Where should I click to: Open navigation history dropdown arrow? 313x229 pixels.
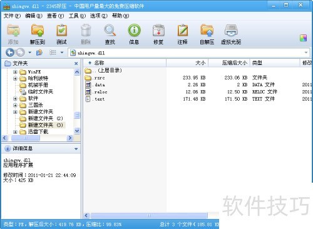point(30,53)
